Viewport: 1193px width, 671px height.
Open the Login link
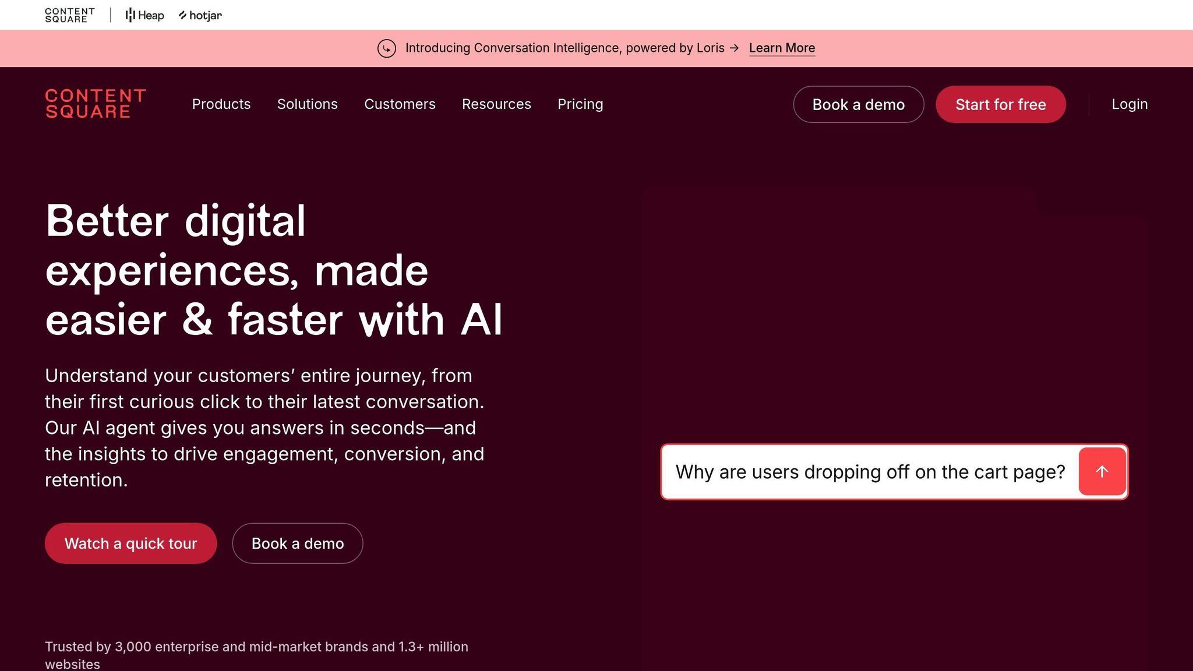1129,104
